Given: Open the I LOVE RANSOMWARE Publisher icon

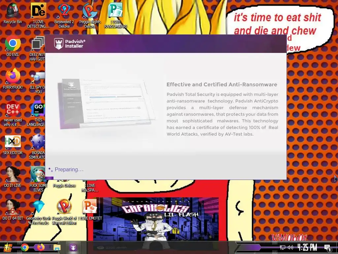Looking at the screenshot, I should [116, 15].
